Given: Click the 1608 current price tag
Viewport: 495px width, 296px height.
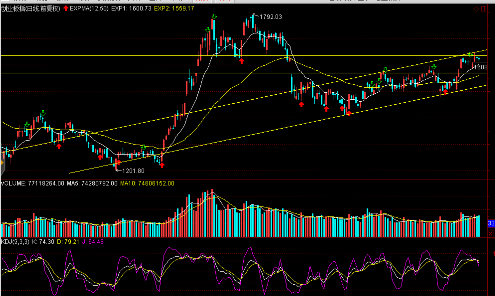Looking at the screenshot, I should pos(481,67).
